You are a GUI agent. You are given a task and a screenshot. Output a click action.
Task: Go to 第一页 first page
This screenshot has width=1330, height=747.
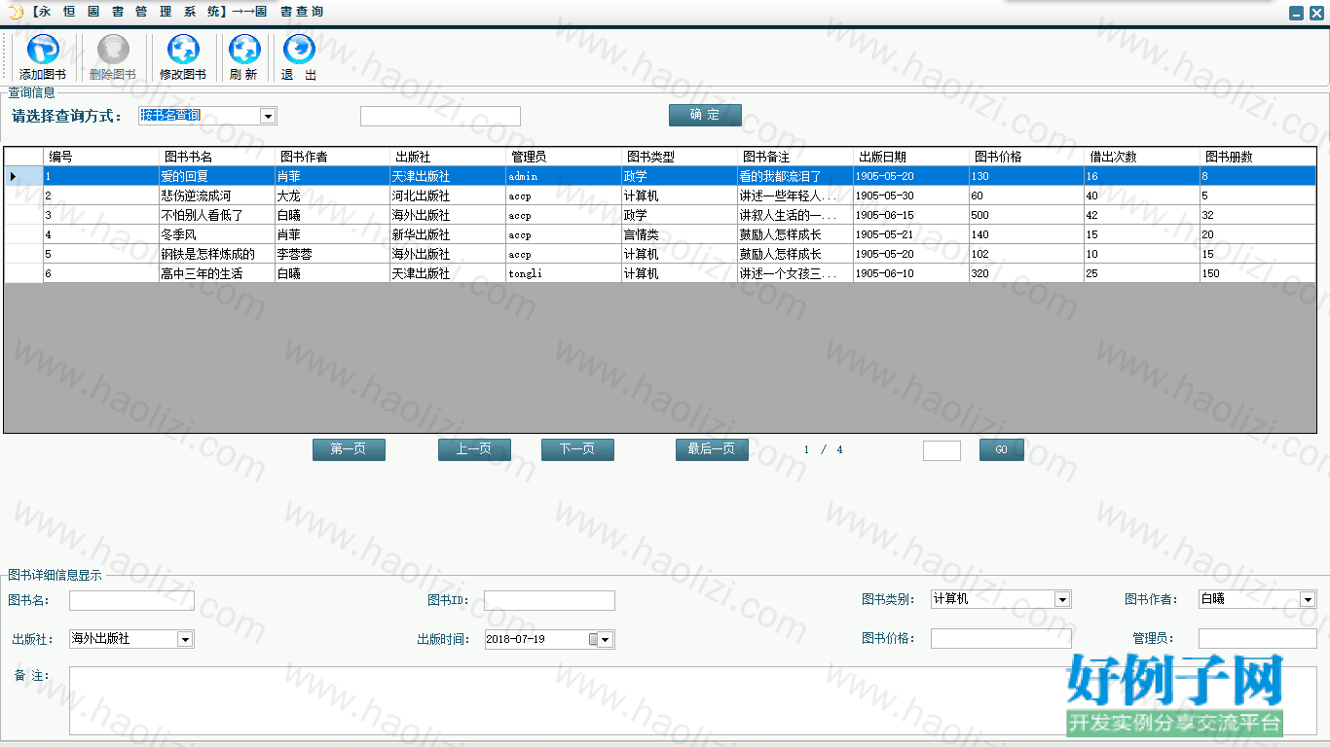[349, 449]
